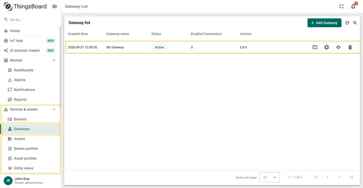The image size is (363, 188).
Task: Click the My Gateway name cell
Action: pos(115,47)
